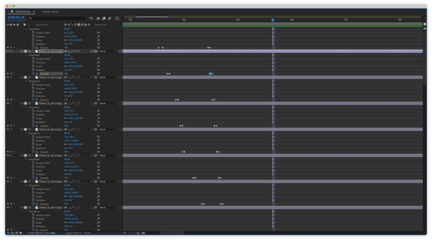Click the timeline zoom slider at bottom
This screenshot has height=241, width=432.
(x=134, y=233)
